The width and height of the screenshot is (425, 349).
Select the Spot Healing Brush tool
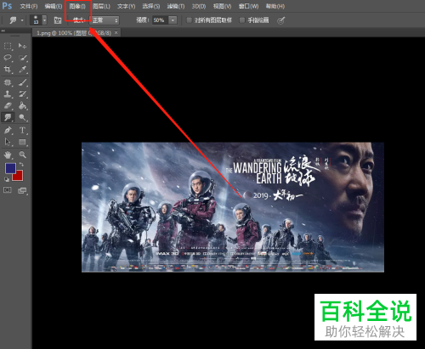coord(8,82)
